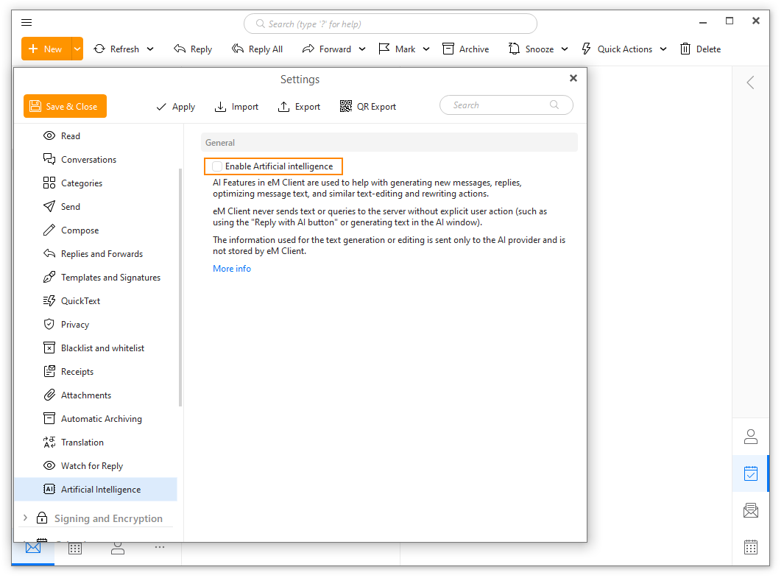Open Automatic Archiving settings
The width and height of the screenshot is (784, 578).
click(x=96, y=418)
